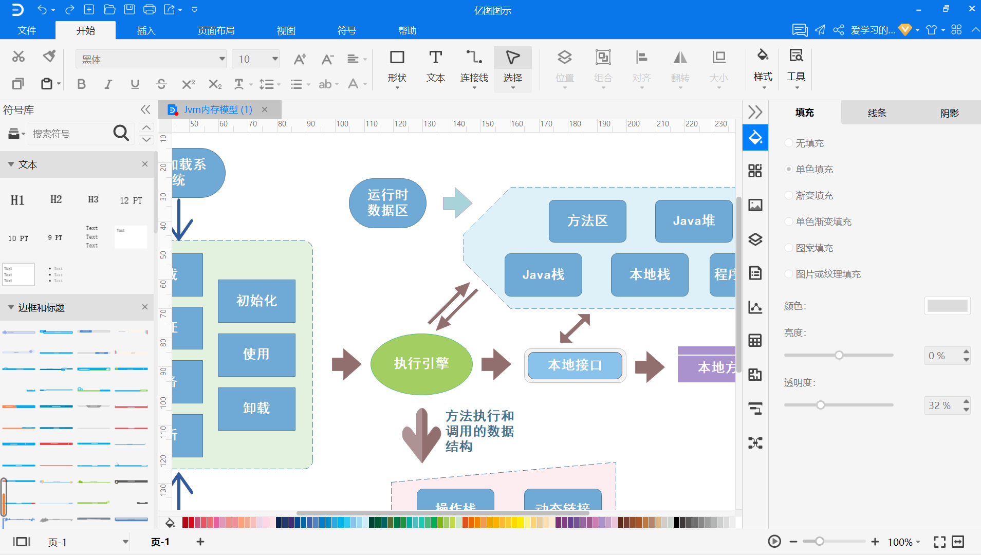Click the search magnifier in symbol library
Image resolution: width=981 pixels, height=555 pixels.
121,133
